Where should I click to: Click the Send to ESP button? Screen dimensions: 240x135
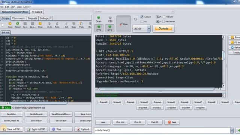tap(36, 129)
